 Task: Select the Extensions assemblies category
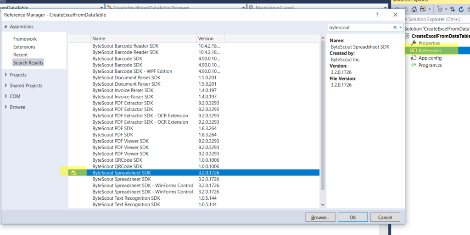[24, 47]
